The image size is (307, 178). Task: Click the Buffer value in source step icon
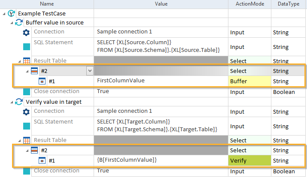(x=19, y=22)
